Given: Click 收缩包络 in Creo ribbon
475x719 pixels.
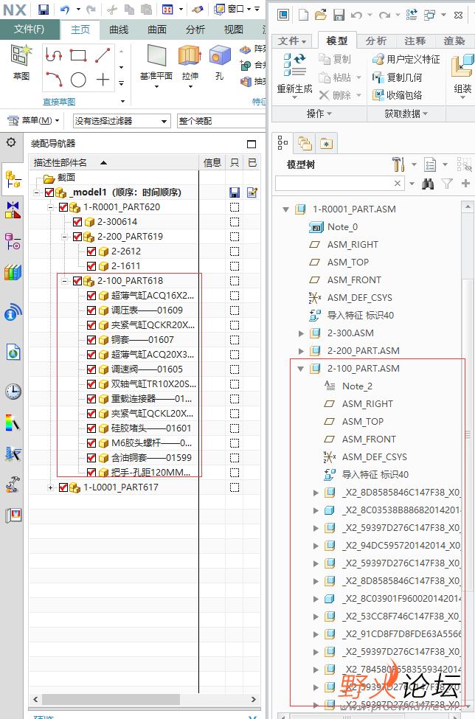Looking at the screenshot, I should coord(397,95).
